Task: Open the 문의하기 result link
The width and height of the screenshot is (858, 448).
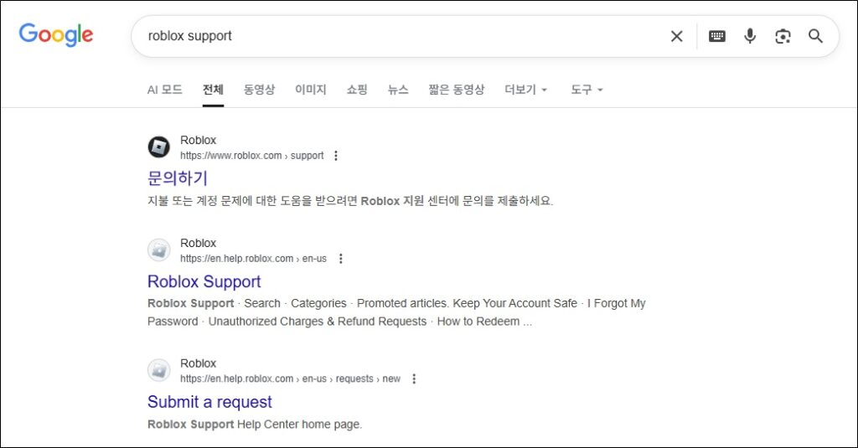Action: pyautogui.click(x=178, y=178)
